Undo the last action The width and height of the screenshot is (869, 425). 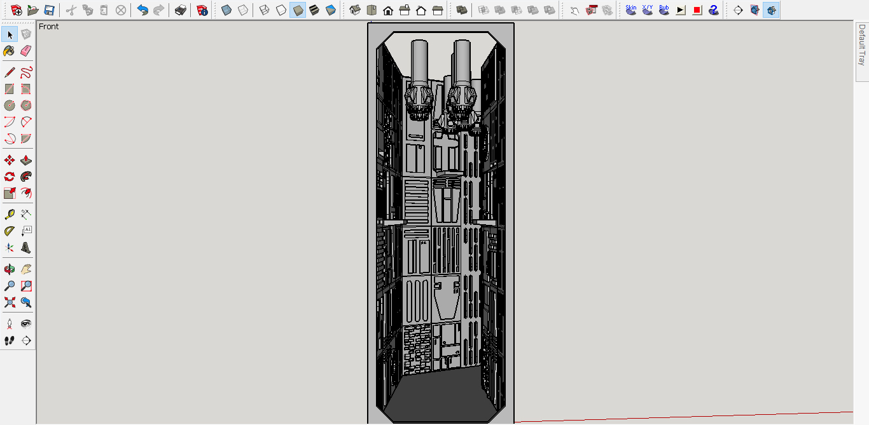(143, 10)
